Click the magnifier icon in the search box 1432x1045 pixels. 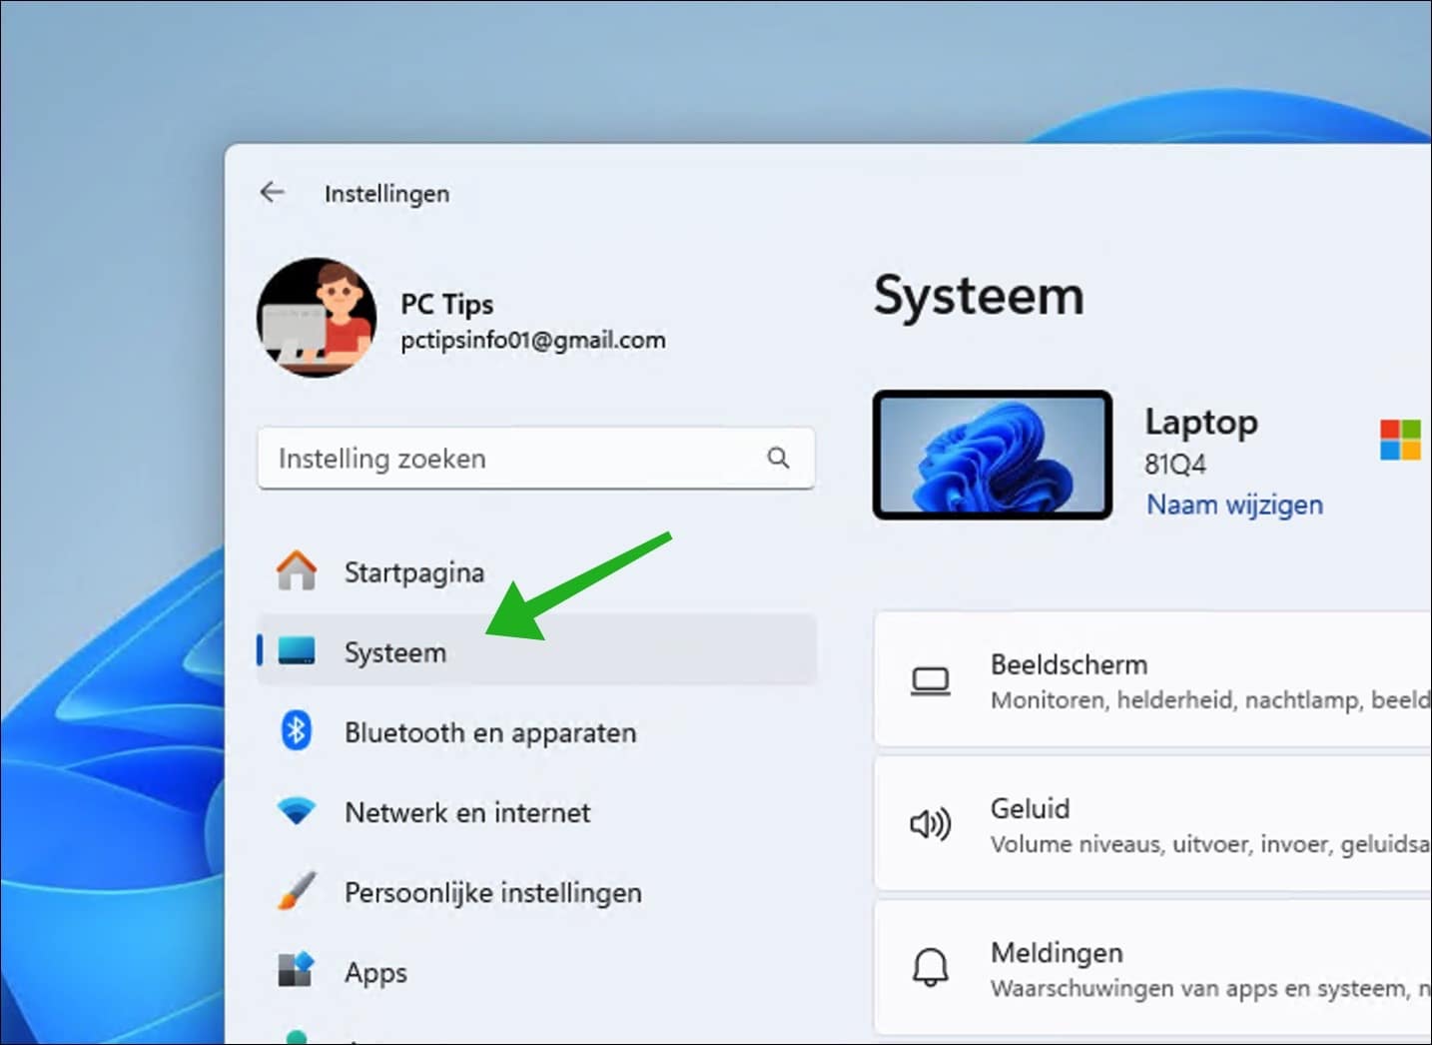pos(778,459)
